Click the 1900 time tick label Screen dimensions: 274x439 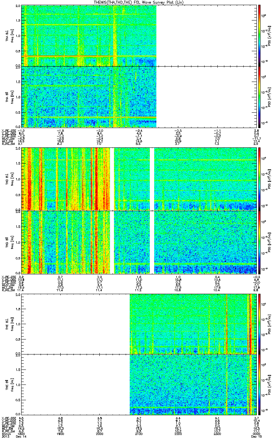click(60, 434)
